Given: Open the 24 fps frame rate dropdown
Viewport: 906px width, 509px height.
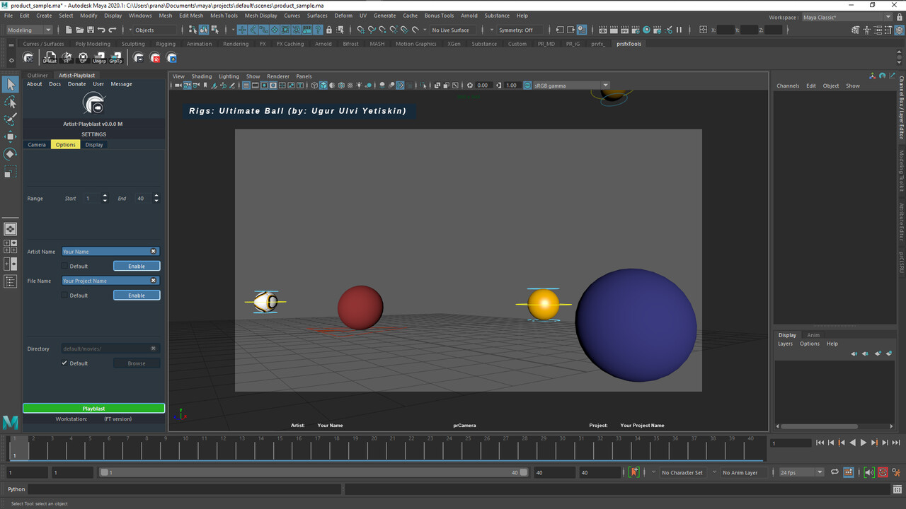Looking at the screenshot, I should coord(801,472).
